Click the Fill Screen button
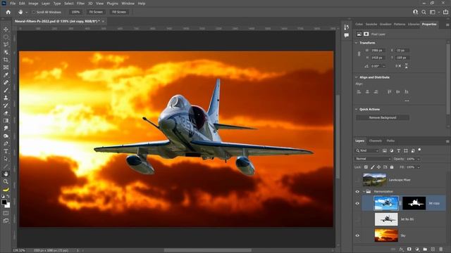This screenshot has width=451, height=253. 119,12
